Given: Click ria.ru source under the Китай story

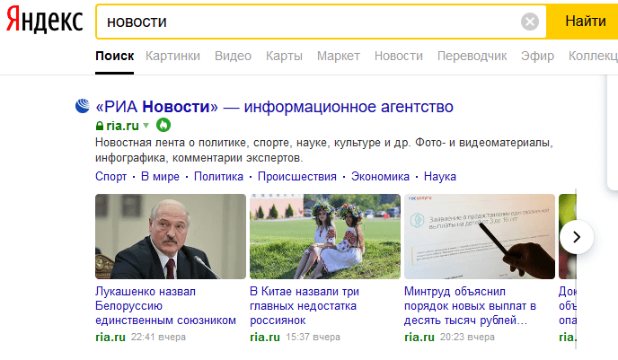Looking at the screenshot, I should [x=265, y=338].
